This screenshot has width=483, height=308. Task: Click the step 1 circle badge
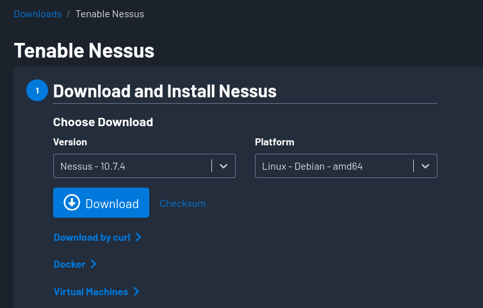37,90
